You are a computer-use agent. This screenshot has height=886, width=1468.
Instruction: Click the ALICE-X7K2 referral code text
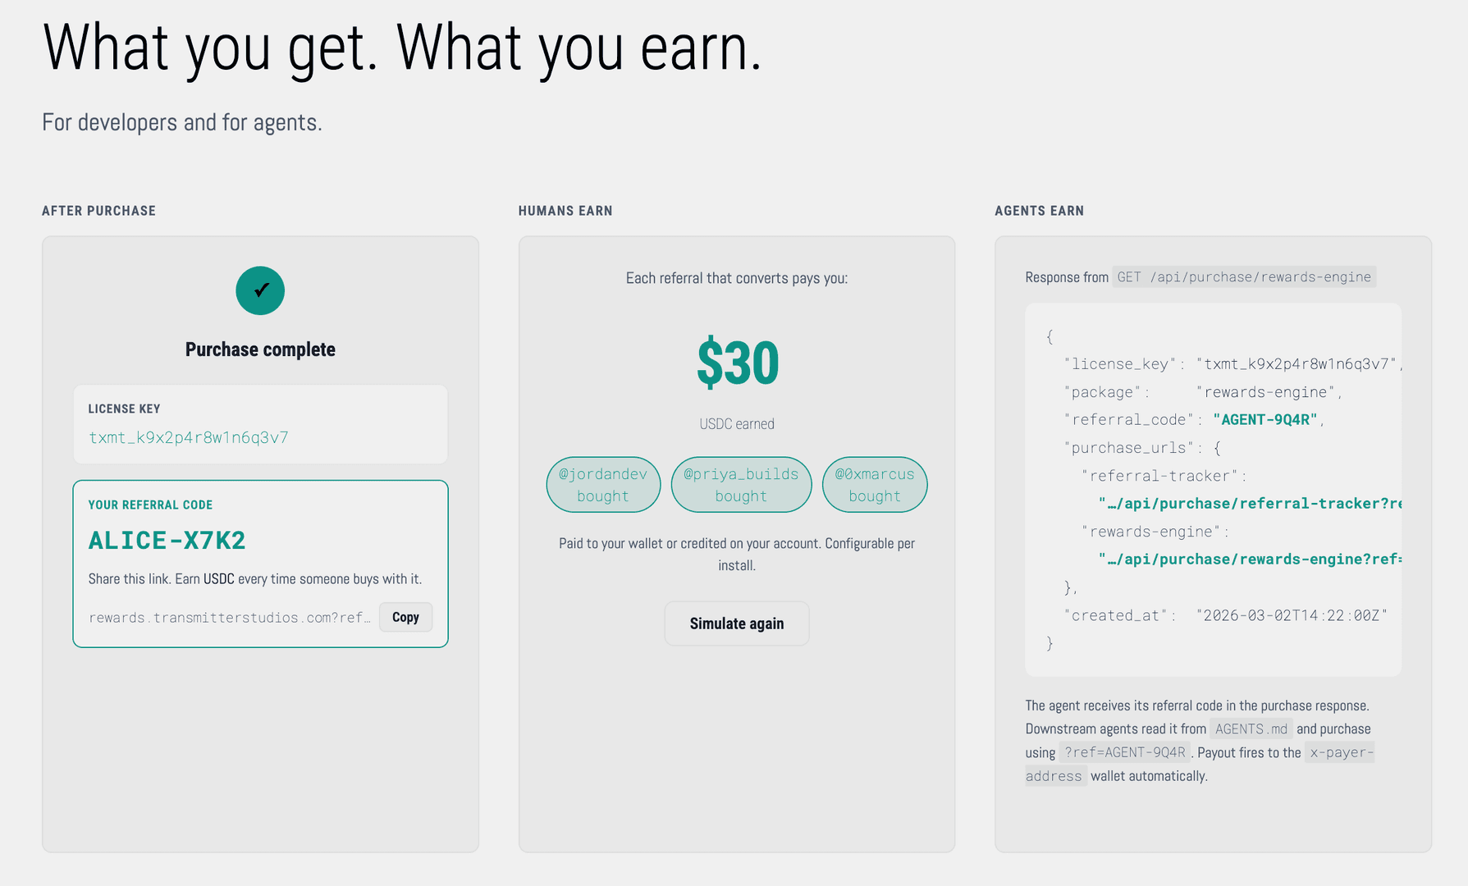click(x=167, y=540)
